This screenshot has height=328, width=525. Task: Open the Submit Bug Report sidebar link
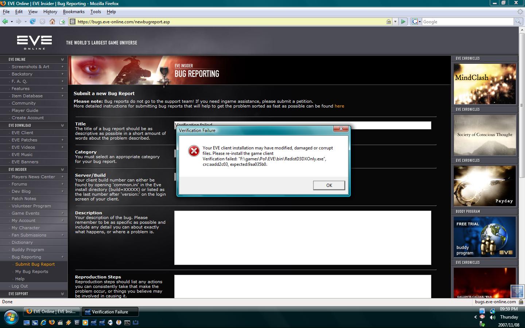(x=35, y=264)
